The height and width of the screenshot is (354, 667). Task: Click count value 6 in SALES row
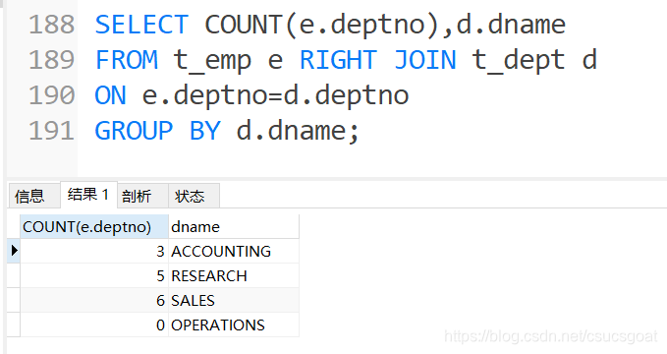coord(94,300)
